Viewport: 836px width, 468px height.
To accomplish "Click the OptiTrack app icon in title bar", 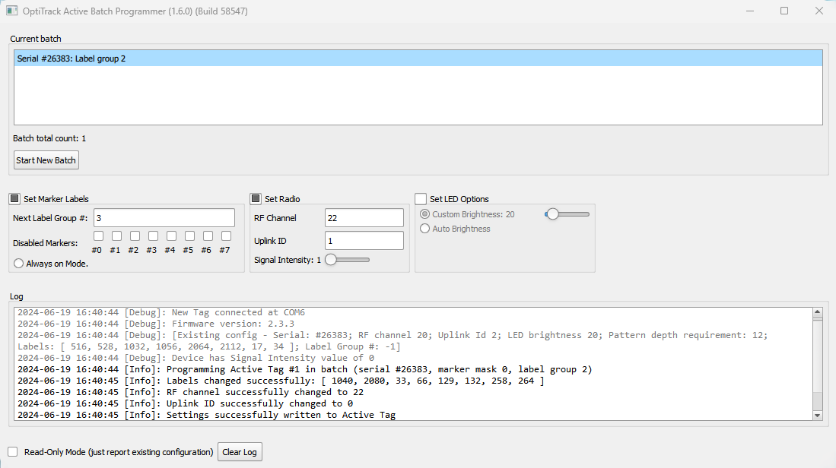I will [12, 11].
